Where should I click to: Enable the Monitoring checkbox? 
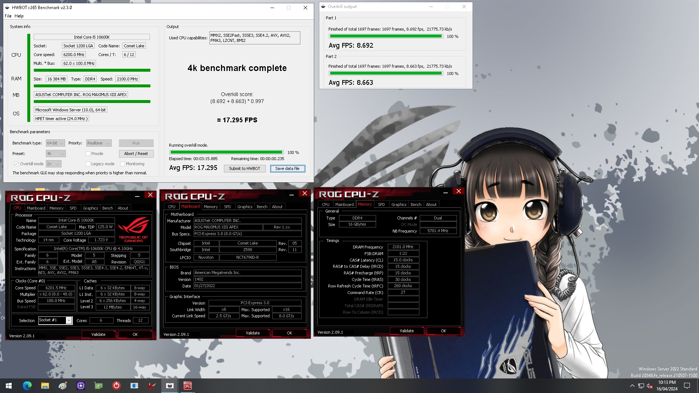[122, 164]
